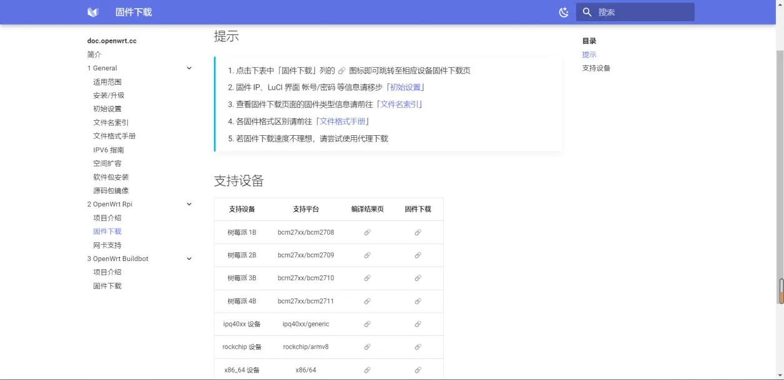Follow the 文件名索引 link in tips
784x380 pixels.
click(400, 105)
